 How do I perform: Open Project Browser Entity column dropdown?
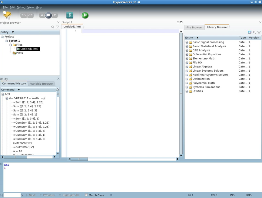(13, 32)
